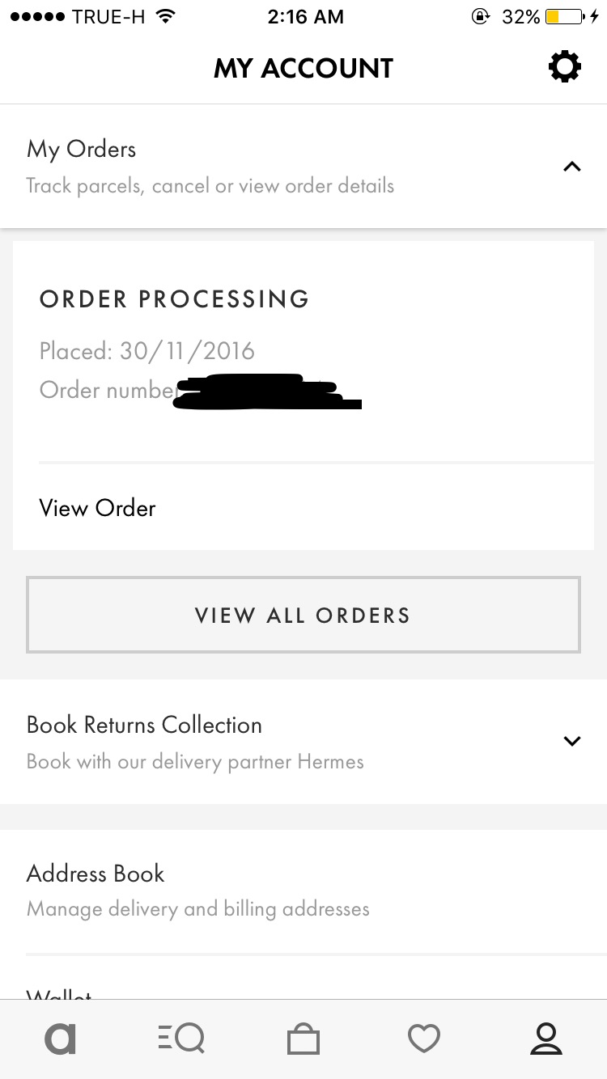This screenshot has width=607, height=1079.
Task: Open saved items heart icon
Action: click(x=424, y=1039)
